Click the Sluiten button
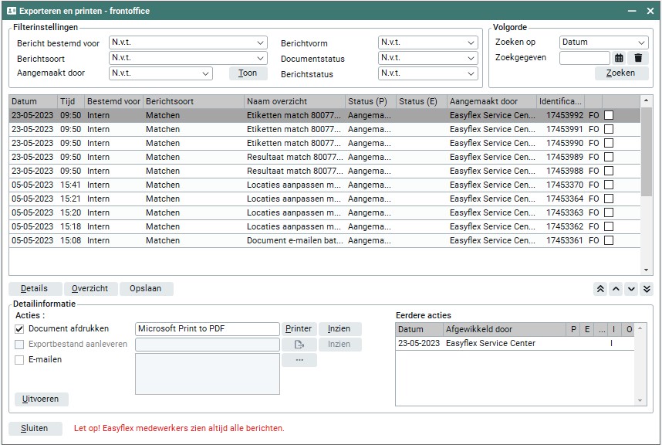662x445 pixels. pyautogui.click(x=35, y=428)
